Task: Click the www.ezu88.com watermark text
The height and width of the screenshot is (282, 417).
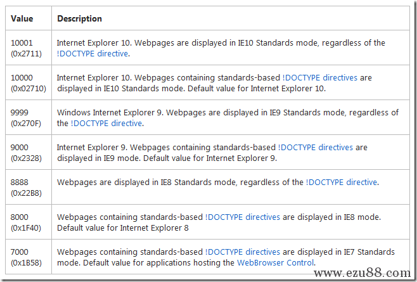Action: click(362, 273)
